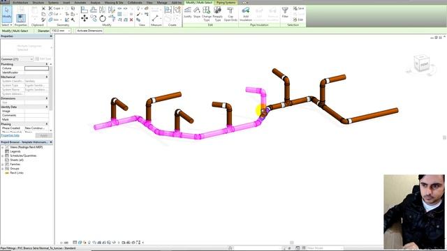
Task: Click the Activate Dimensions button
Action: 89,31
